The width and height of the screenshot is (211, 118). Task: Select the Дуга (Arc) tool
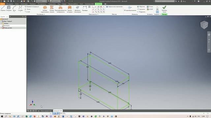(x=15, y=9)
